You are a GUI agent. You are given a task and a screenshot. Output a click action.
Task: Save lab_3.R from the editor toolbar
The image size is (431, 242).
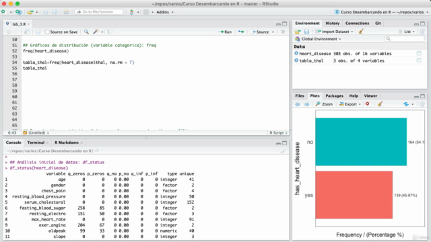[38, 32]
